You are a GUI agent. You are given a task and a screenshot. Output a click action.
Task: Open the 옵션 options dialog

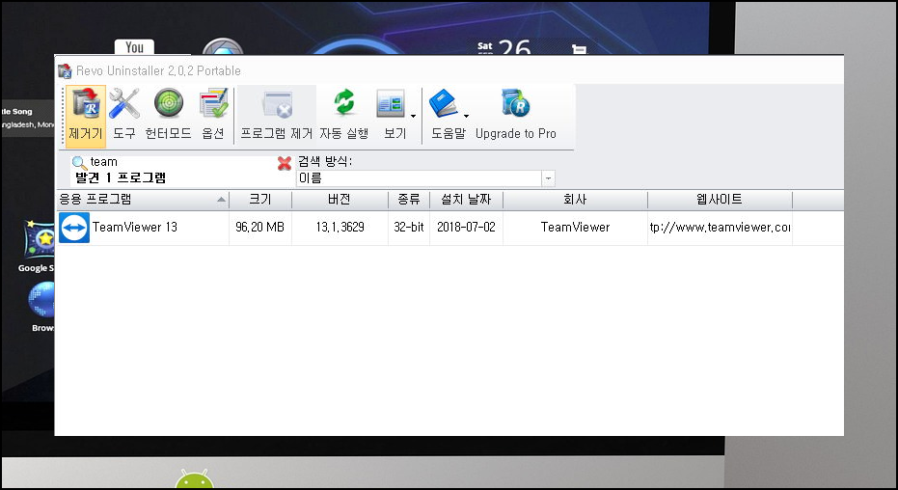(x=213, y=116)
